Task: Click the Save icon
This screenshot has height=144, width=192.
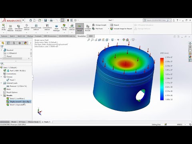Action: pos(46,20)
